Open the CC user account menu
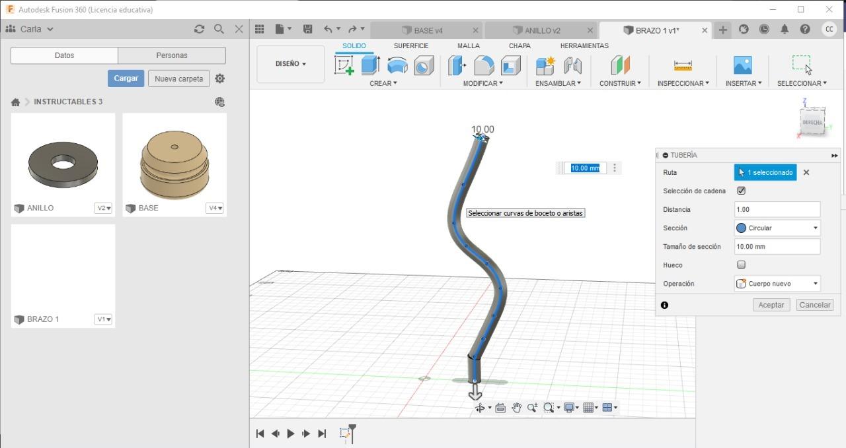The image size is (846, 448). [829, 29]
